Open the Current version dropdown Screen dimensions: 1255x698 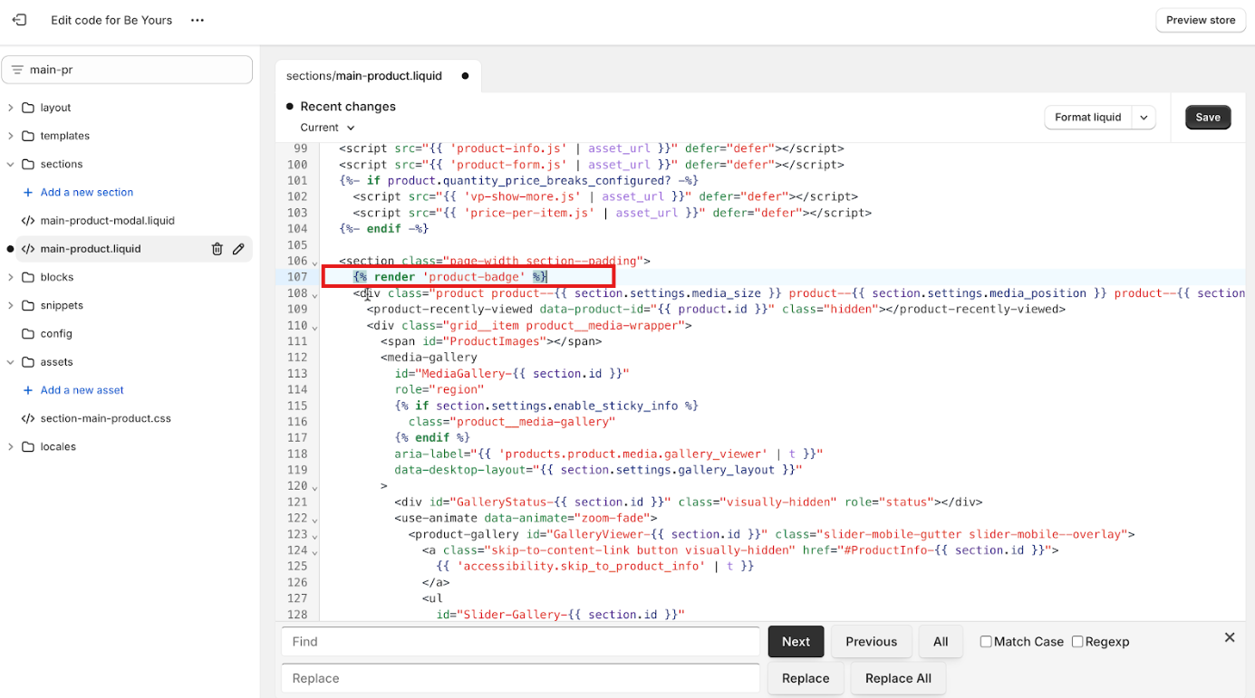(326, 128)
